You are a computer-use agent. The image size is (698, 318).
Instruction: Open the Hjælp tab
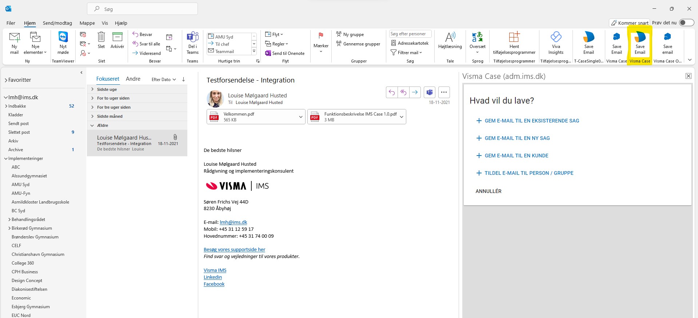121,23
